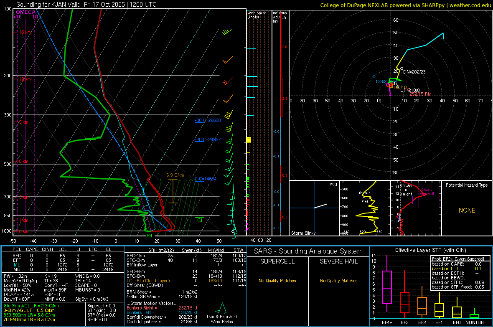
Task: Click the orange NONE hazard text
Action: [467, 210]
